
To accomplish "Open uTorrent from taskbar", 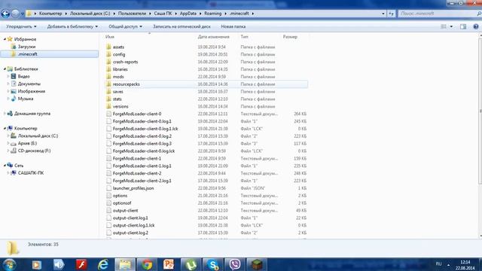I will [191, 264].
